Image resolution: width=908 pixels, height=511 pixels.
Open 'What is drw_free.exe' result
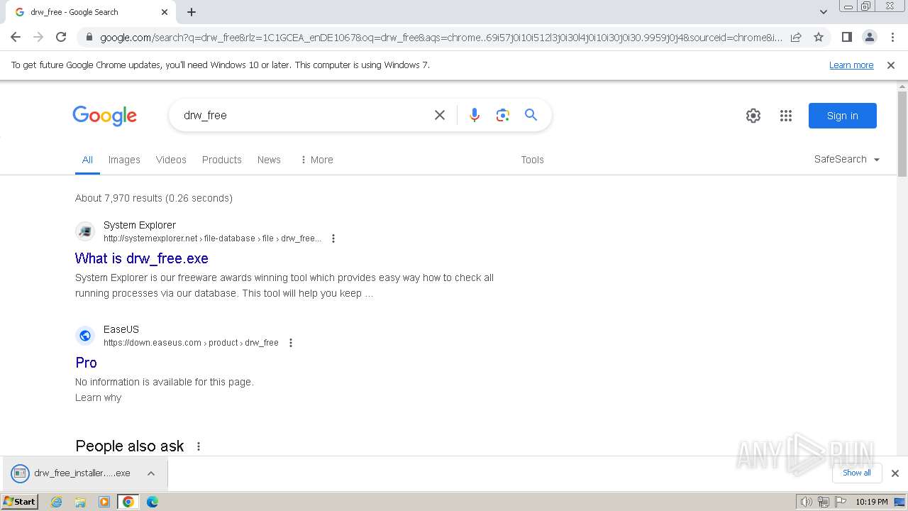pyautogui.click(x=142, y=258)
